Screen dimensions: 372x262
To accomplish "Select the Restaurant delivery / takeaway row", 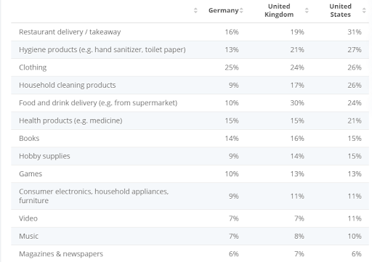I will [x=190, y=32].
